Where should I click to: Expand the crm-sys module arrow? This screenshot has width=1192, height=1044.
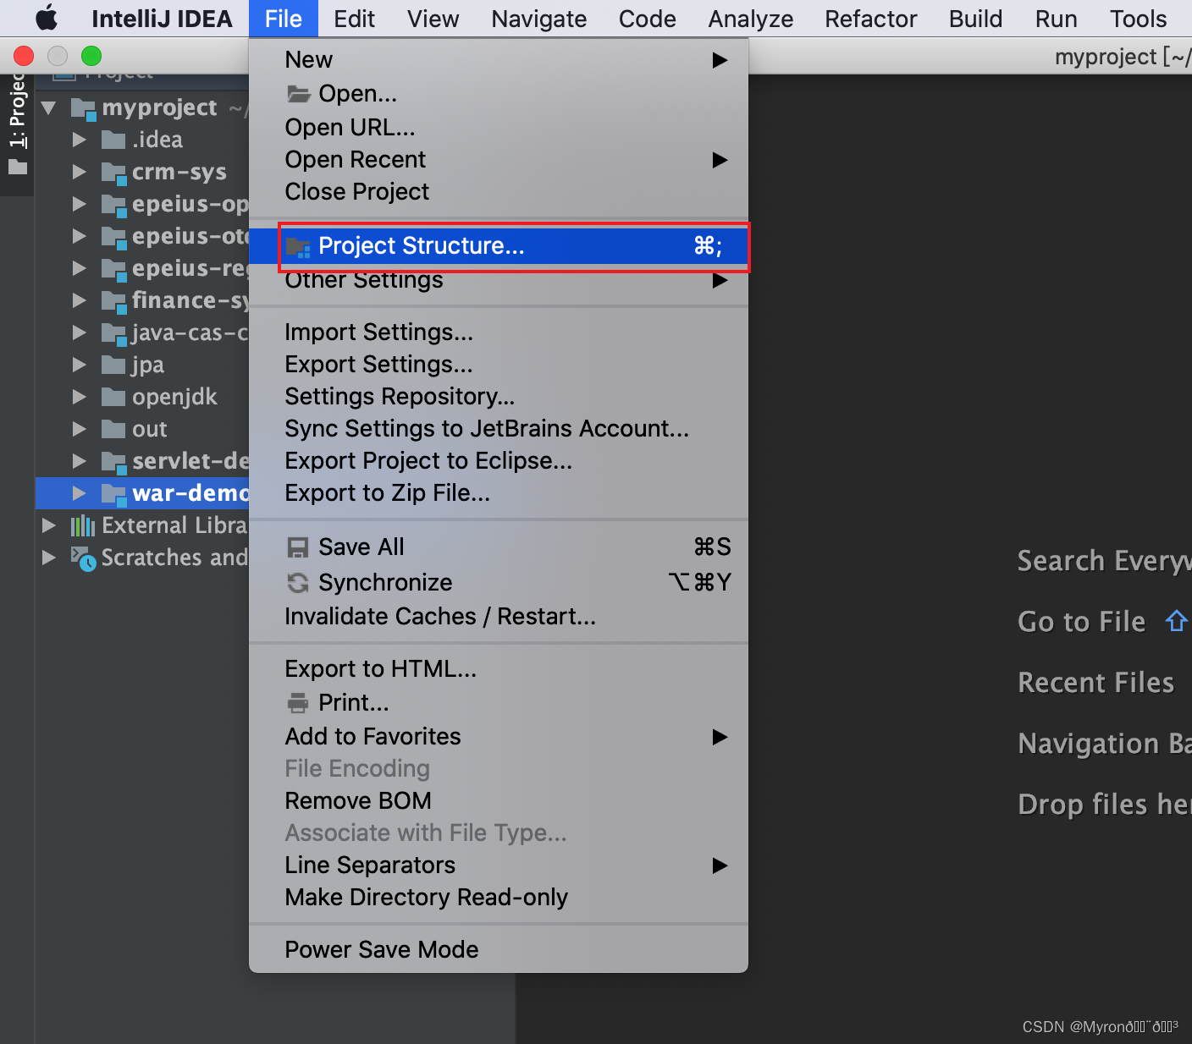tap(80, 173)
